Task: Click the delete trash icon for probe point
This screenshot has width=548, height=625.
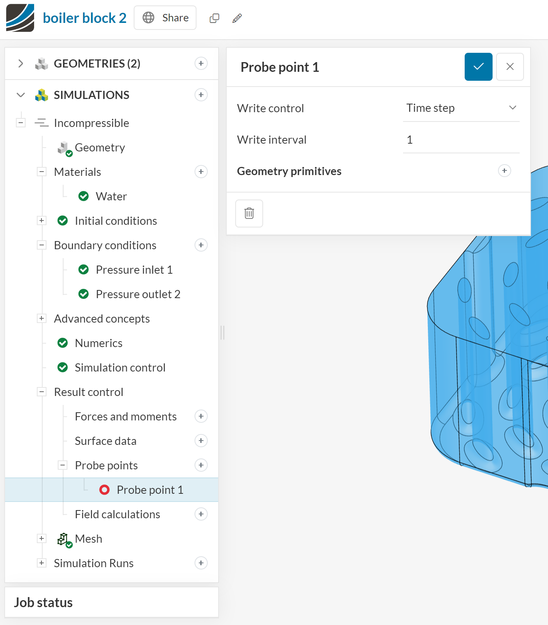Action: [x=249, y=213]
